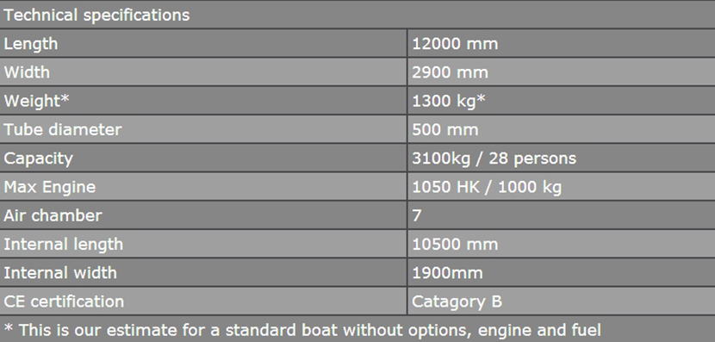This screenshot has height=342, width=715.
Task: Select the Max Engine label
Action: pos(50,187)
